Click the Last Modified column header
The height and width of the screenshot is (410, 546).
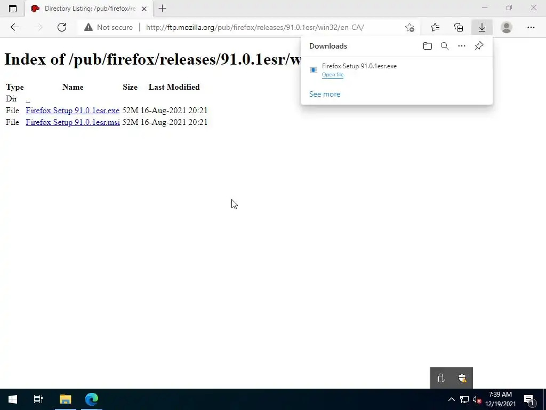(x=174, y=87)
